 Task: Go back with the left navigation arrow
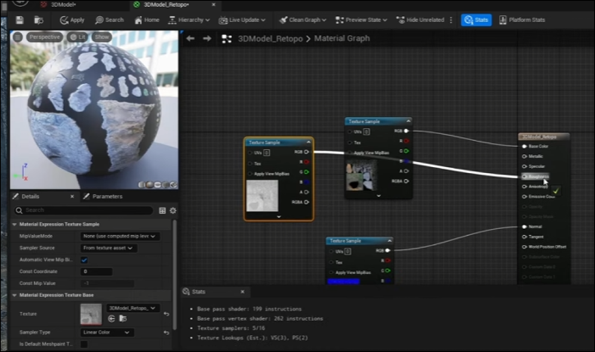coord(190,39)
